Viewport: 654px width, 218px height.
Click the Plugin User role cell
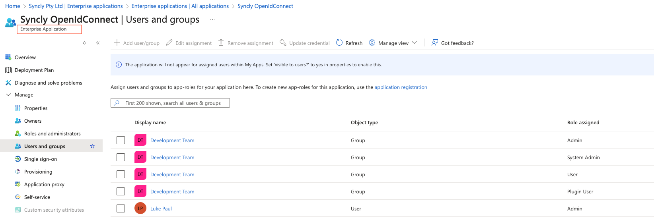click(580, 191)
